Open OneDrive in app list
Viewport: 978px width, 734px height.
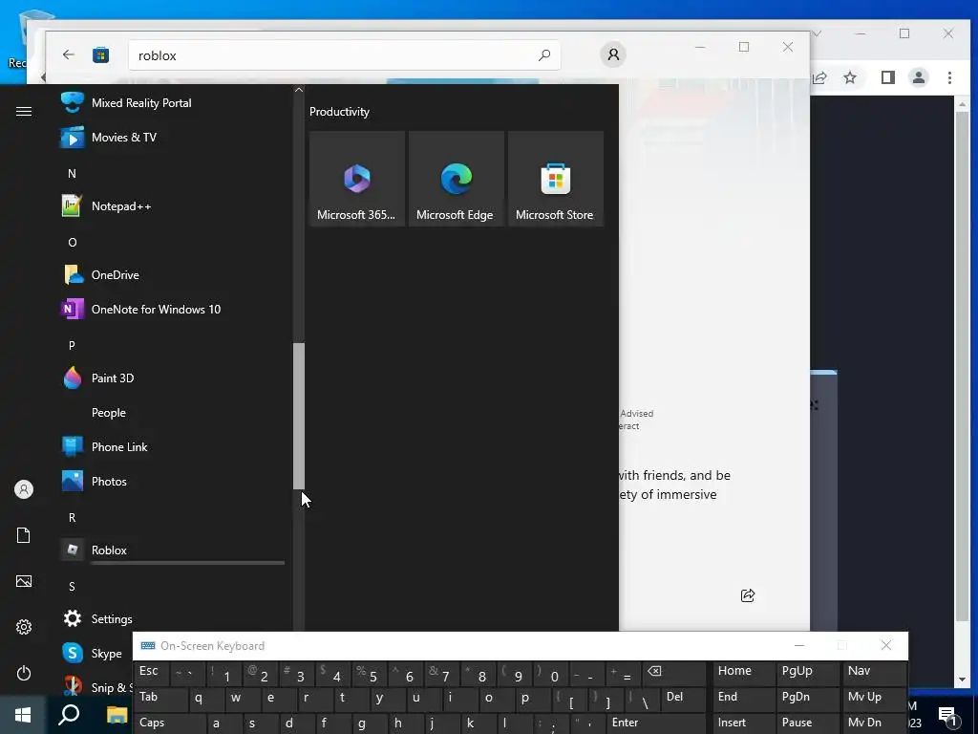click(172, 274)
